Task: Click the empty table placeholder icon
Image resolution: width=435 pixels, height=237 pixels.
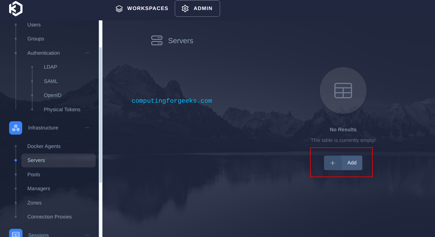Action: pyautogui.click(x=343, y=91)
